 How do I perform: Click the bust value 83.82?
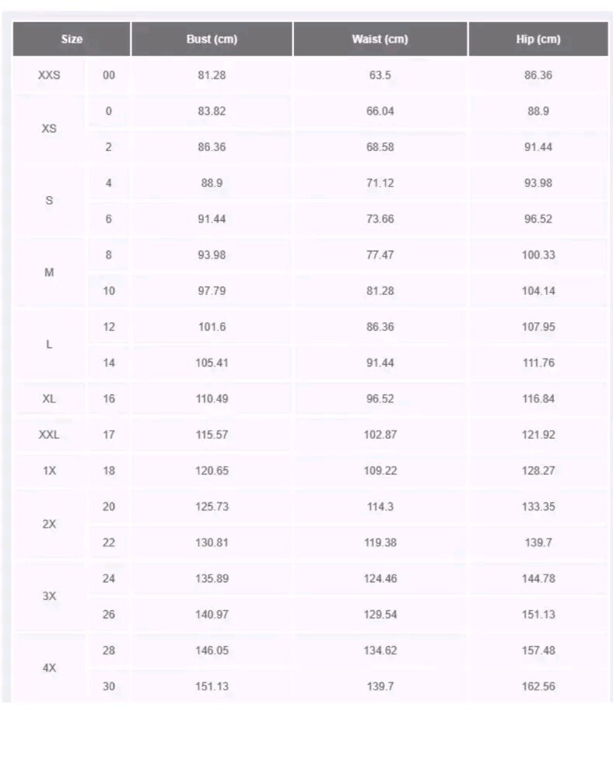click(x=212, y=111)
